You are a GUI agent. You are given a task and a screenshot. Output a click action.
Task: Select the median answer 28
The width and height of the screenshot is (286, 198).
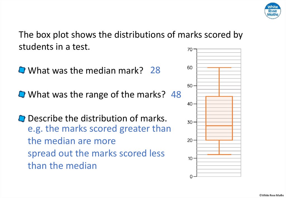tap(155, 70)
